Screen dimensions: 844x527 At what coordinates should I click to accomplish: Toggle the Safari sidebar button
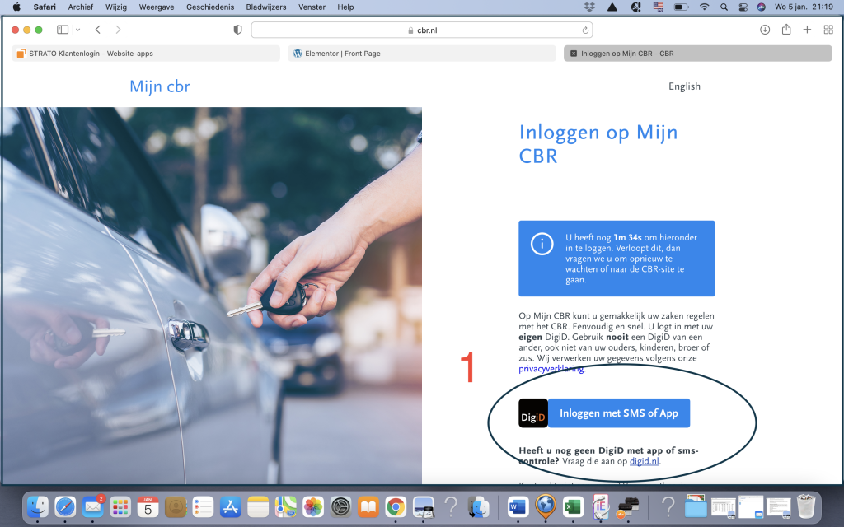pos(63,30)
